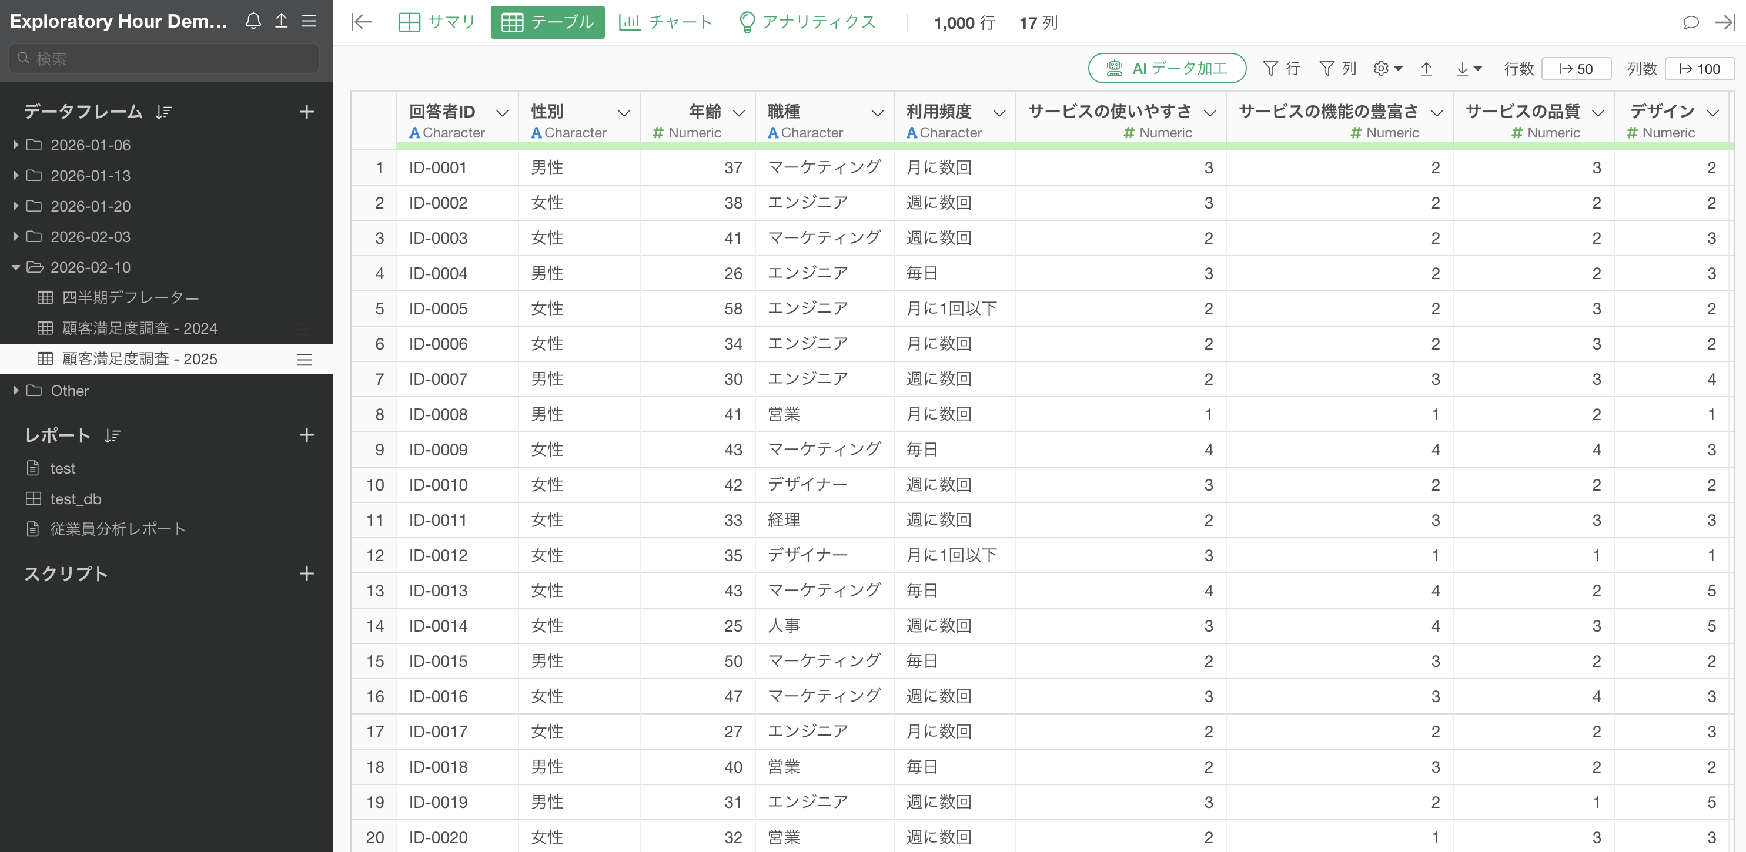
Task: Open the project hamburger menu
Action: (309, 21)
